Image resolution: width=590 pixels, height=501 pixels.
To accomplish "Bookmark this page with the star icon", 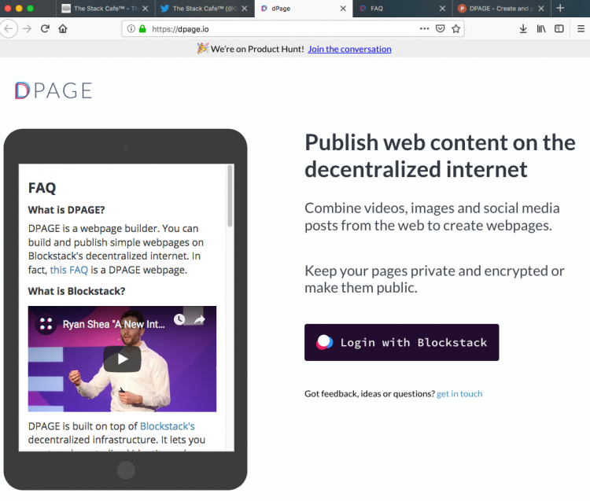I will click(x=455, y=28).
